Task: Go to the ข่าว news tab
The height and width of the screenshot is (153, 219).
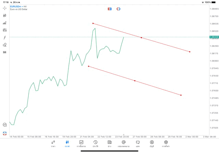Action: tap(109, 143)
